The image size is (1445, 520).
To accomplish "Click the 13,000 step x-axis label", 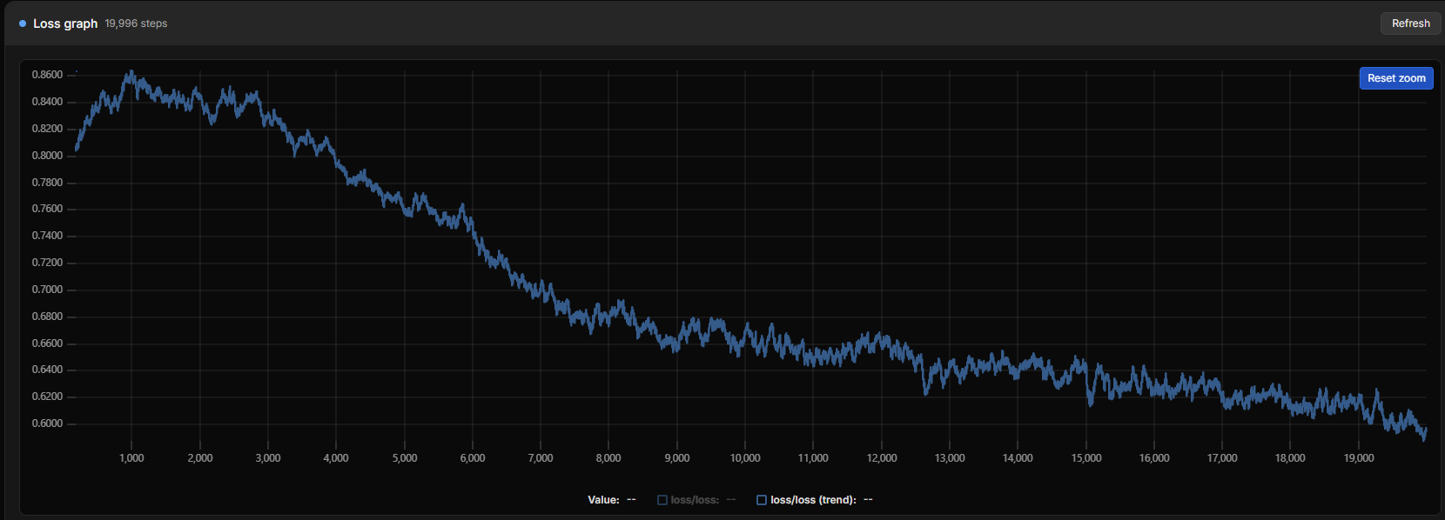I will (950, 458).
